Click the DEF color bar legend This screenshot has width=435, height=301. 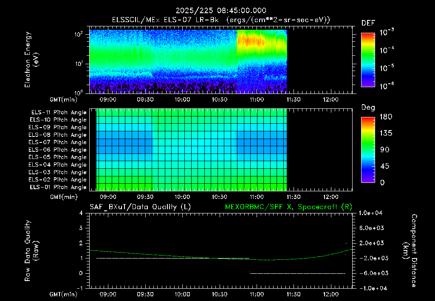tap(368, 60)
